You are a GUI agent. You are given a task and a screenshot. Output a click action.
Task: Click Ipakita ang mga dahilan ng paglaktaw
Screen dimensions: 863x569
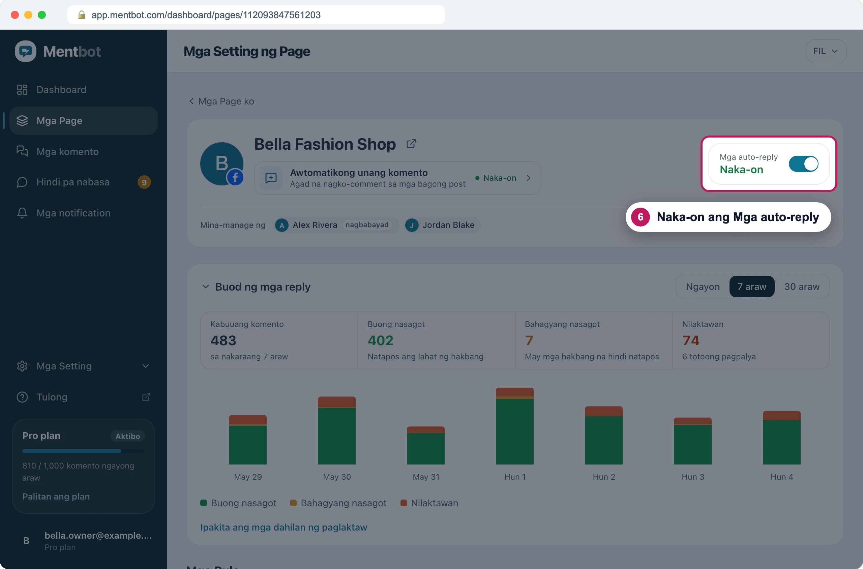coord(284,527)
